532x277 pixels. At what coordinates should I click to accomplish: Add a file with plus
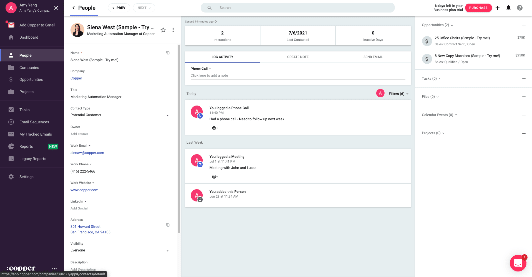[524, 97]
